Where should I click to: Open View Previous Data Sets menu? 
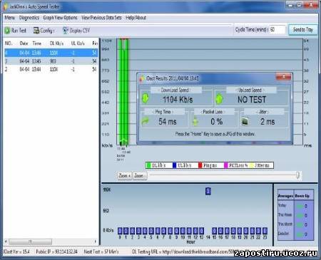(x=101, y=18)
